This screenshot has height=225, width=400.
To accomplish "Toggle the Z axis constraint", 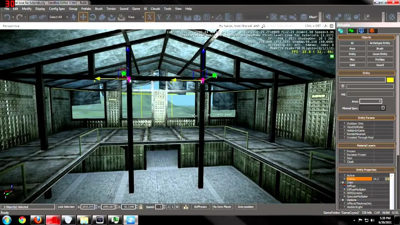I will (168, 17).
